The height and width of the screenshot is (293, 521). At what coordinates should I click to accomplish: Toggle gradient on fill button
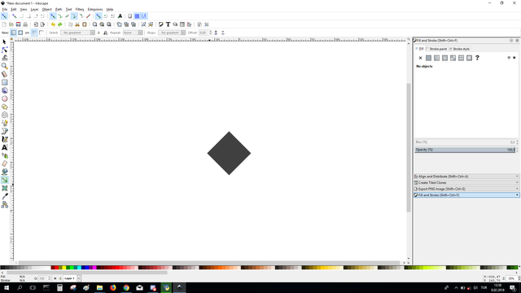click(34, 33)
